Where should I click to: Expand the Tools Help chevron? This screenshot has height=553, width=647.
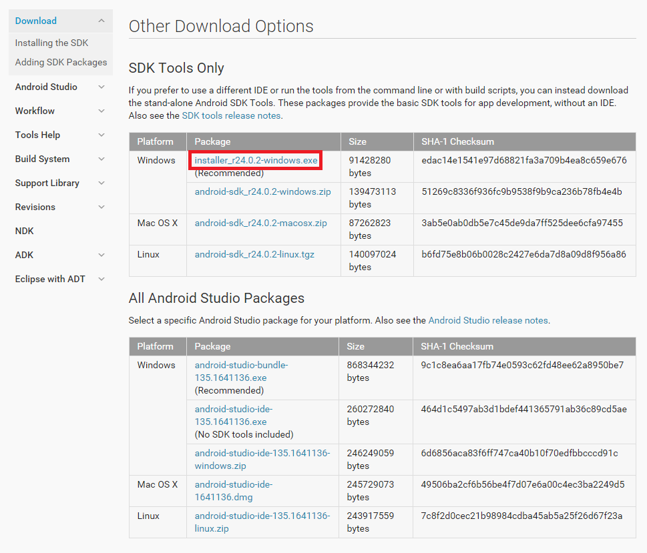(x=101, y=135)
